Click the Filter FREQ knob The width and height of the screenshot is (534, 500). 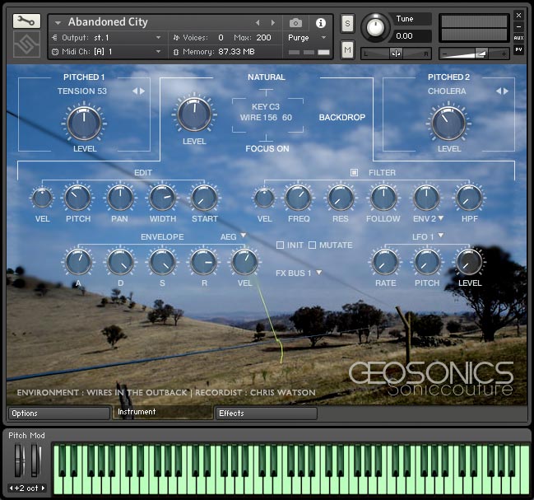tap(298, 198)
